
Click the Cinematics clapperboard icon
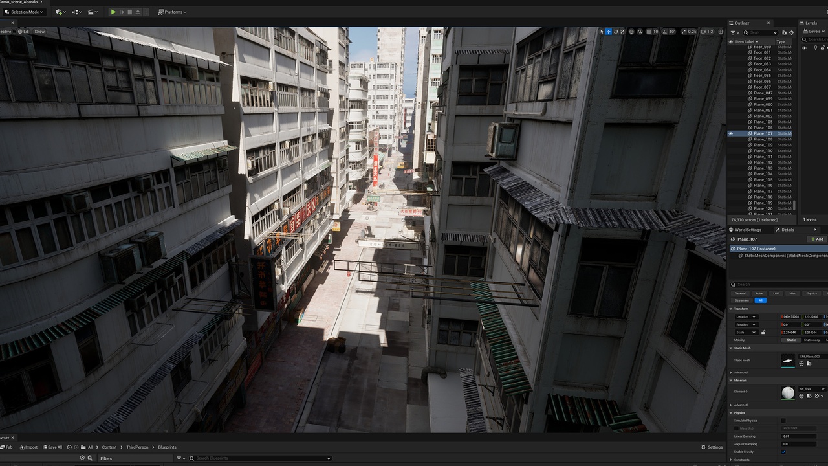[x=91, y=12]
